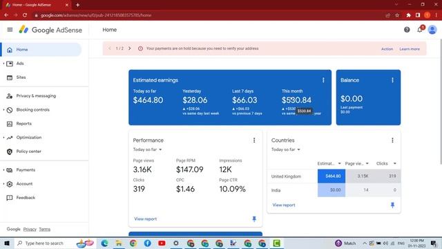Open Balance card three-dot menu
This screenshot has width=442, height=249.
click(x=392, y=80)
